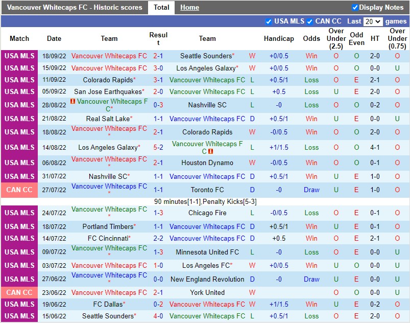
Task: Open the 2-1 score for the 18/09/22 match
Action: [158, 56]
